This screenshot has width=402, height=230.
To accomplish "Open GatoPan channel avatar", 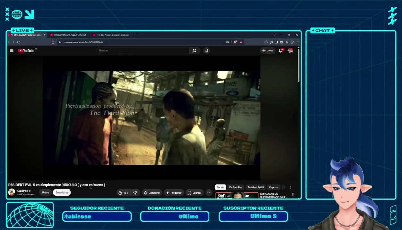I will pyautogui.click(x=12, y=192).
